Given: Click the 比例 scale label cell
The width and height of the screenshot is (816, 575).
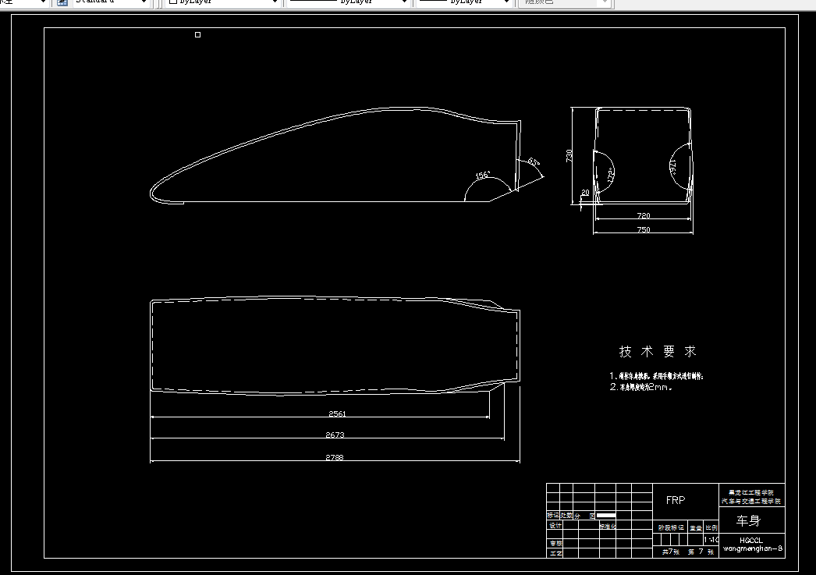Looking at the screenshot, I should tap(711, 527).
